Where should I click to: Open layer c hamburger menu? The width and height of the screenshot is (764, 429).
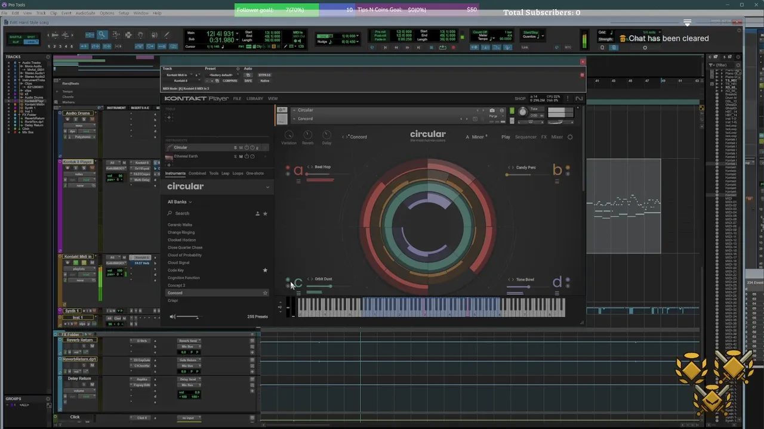[x=298, y=293]
